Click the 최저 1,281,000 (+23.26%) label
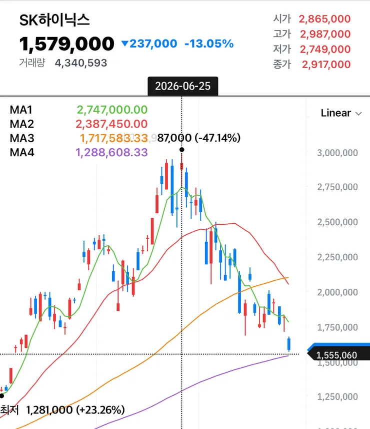 (x=62, y=410)
